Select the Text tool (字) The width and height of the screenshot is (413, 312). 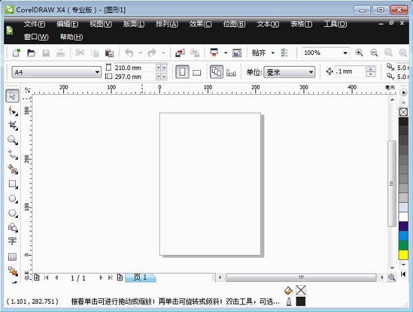click(x=12, y=241)
